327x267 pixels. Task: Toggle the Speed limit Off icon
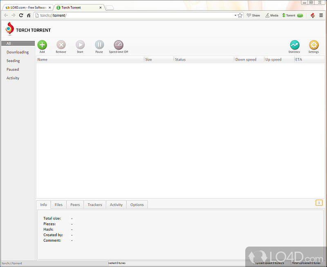pos(119,45)
